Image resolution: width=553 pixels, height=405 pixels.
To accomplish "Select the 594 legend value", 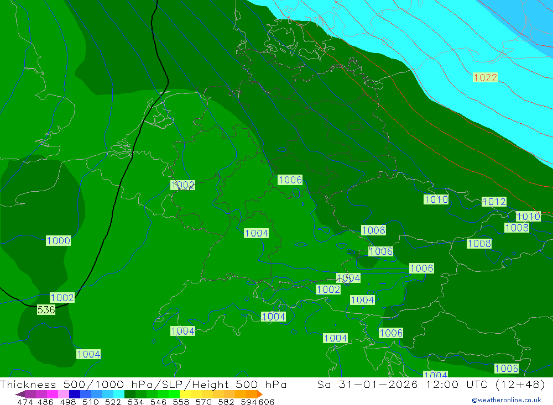I will [x=249, y=402].
